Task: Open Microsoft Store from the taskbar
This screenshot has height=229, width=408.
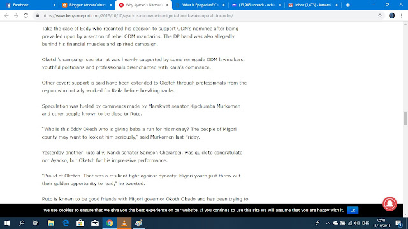Action: pos(80,223)
